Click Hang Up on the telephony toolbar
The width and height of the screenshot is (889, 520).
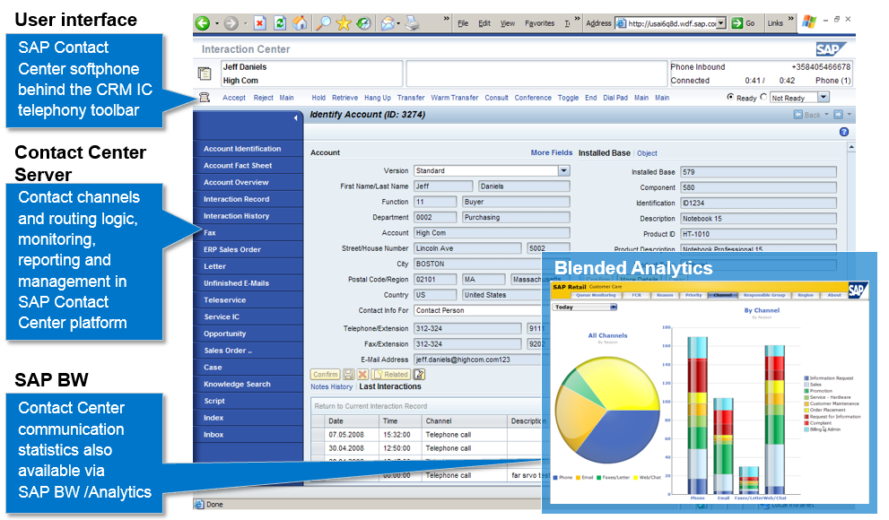[x=378, y=98]
